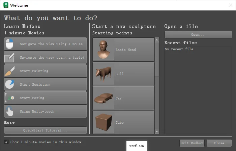Screen dimensions: 236x151
Task: Click scroll up arrow in starting points list
Action: 157,40
